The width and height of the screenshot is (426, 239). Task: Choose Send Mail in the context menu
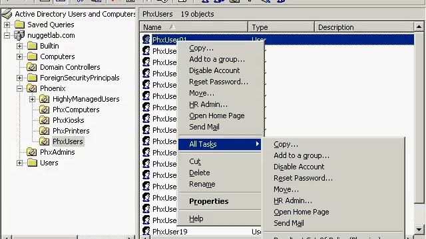tap(204, 127)
